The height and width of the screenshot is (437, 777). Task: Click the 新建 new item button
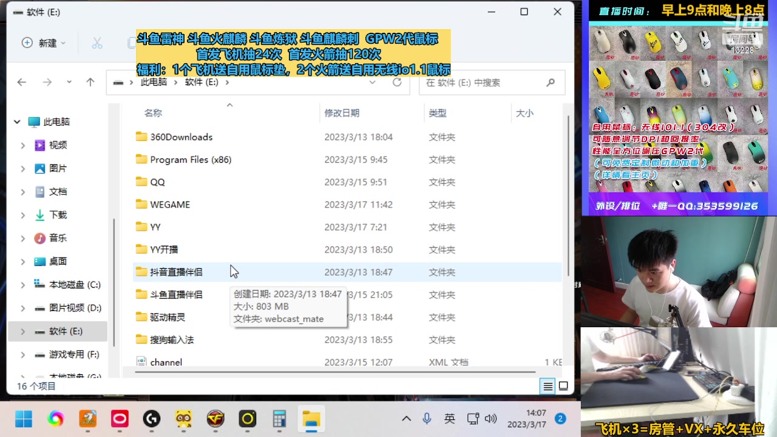click(44, 43)
